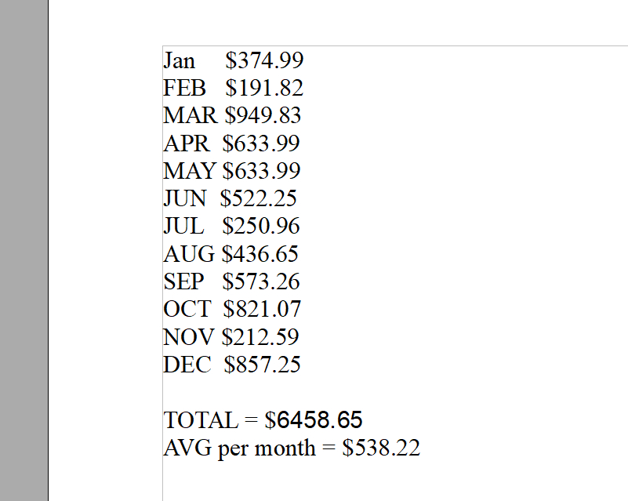The image size is (628, 501).
Task: Place cursor on the $250.96 value
Action: pos(261,227)
